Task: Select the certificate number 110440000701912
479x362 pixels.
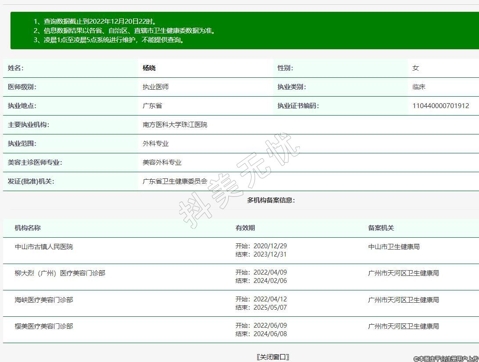Action: [440, 106]
